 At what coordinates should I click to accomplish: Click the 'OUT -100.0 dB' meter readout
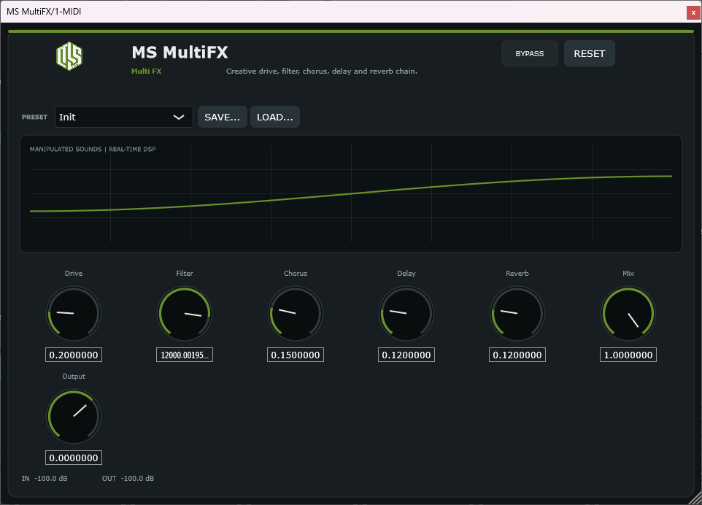click(128, 479)
